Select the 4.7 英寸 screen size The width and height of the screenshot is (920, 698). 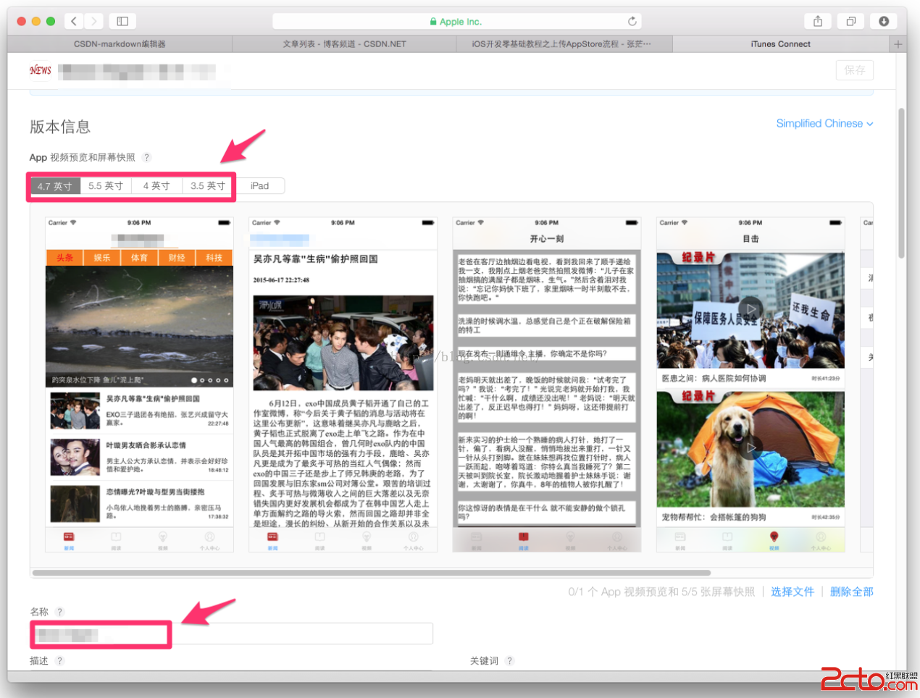pyautogui.click(x=55, y=186)
